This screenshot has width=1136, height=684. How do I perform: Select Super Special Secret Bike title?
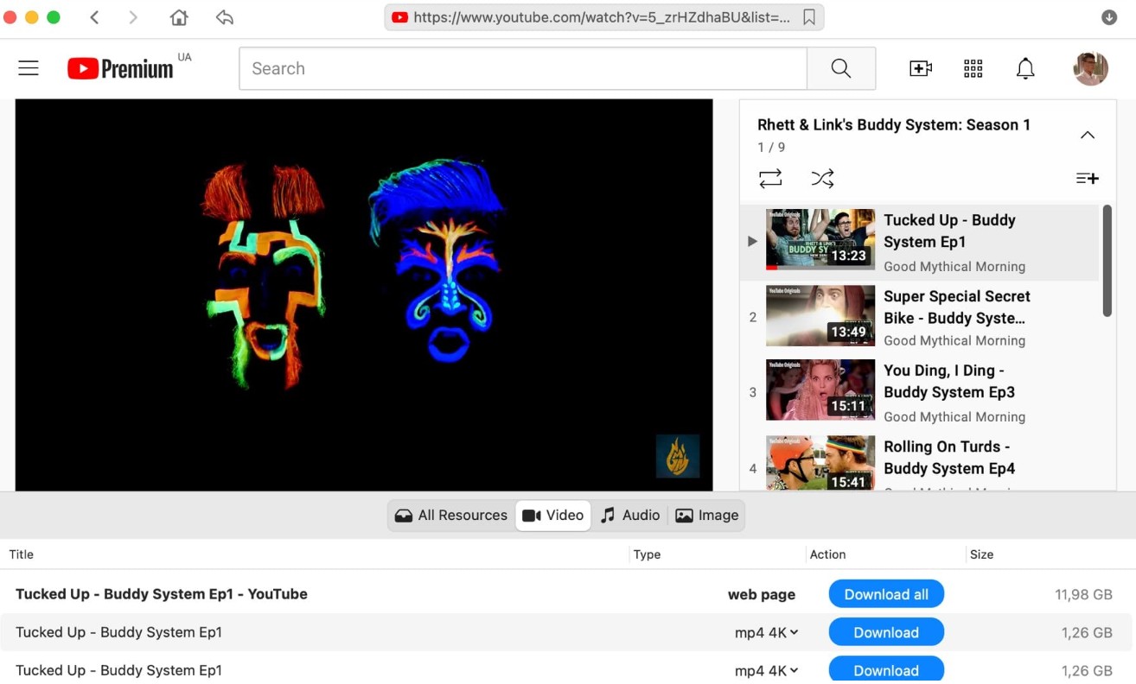[x=957, y=307]
